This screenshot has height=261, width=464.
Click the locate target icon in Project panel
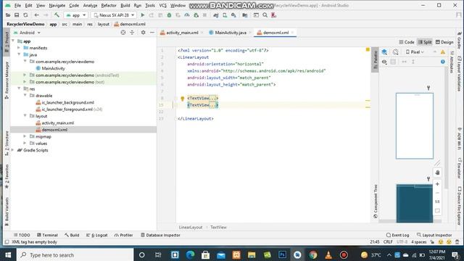(x=123, y=33)
